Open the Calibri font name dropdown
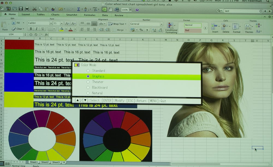 point(51,23)
